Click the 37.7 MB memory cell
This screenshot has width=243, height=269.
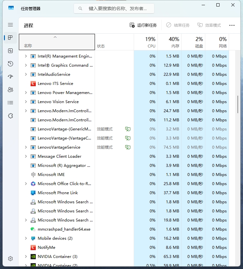coord(169,193)
